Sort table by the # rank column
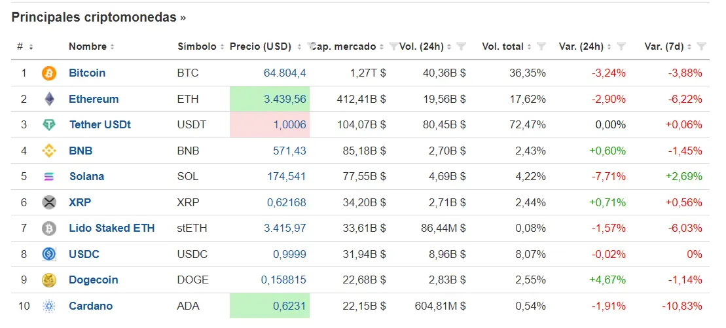 pos(24,46)
